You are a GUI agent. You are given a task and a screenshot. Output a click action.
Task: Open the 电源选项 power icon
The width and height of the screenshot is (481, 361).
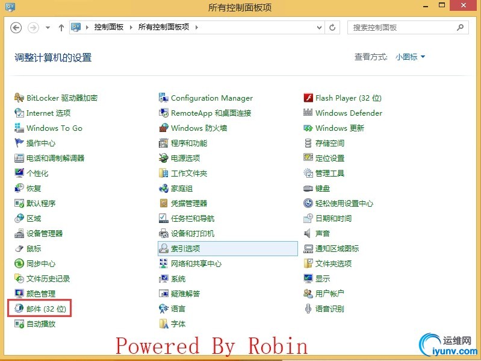164,158
